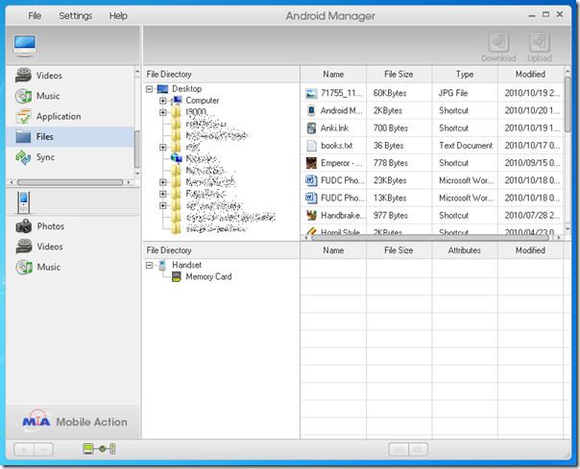The image size is (580, 469).
Task: Select the 71755_11 JPG file icon
Action: pos(311,93)
